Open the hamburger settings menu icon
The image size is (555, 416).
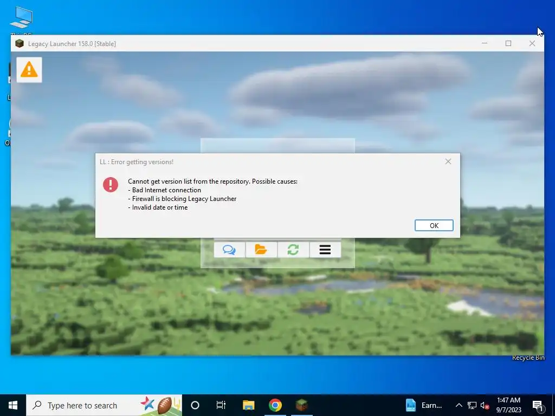pyautogui.click(x=325, y=250)
